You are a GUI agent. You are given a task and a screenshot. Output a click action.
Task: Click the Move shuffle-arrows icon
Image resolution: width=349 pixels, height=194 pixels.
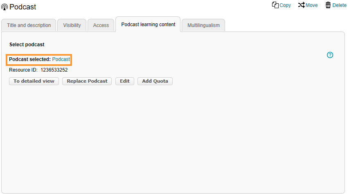(301, 5)
